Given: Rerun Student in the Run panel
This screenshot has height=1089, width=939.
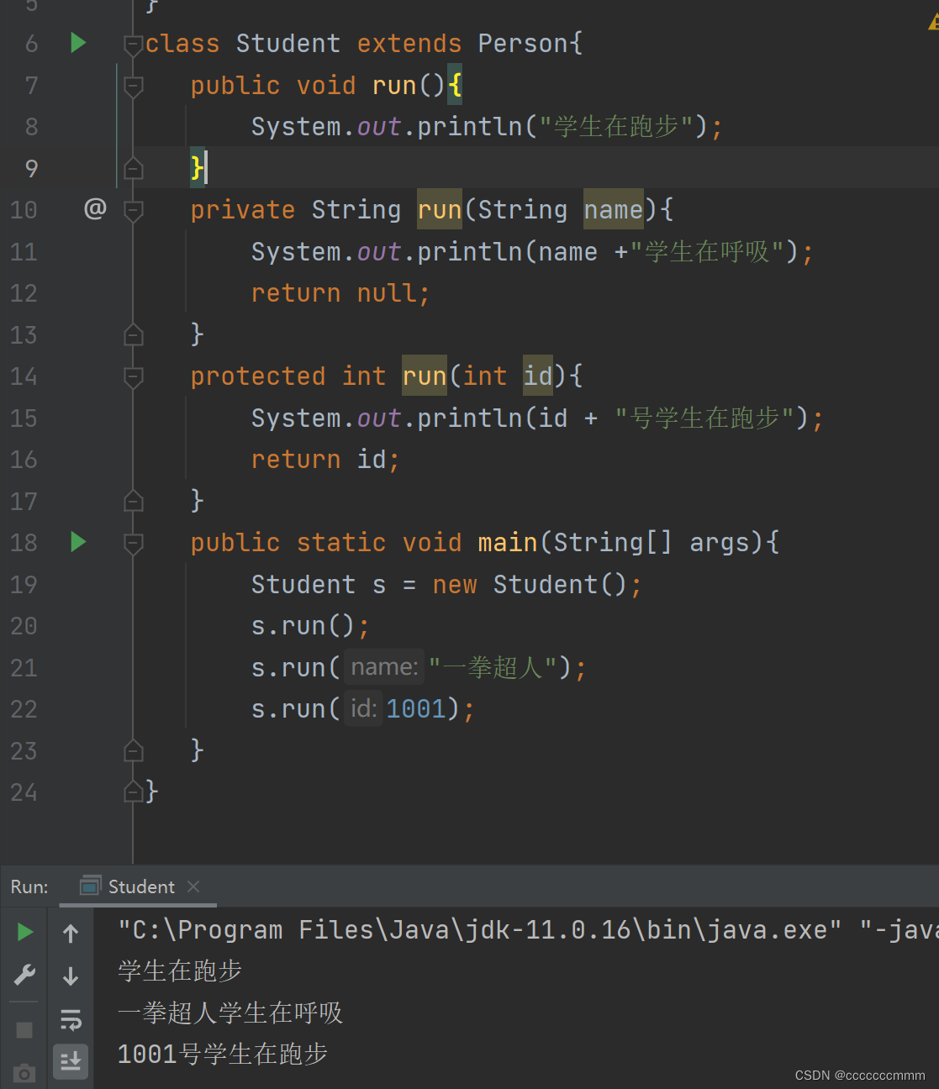Looking at the screenshot, I should (x=25, y=932).
